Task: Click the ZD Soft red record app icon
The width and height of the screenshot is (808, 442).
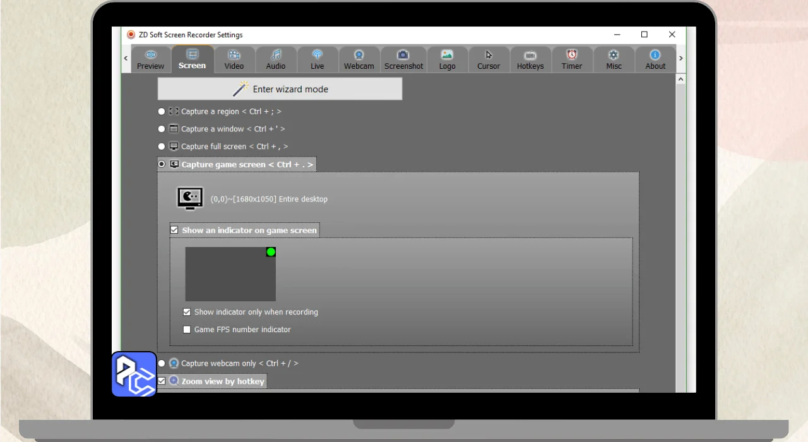Action: click(x=131, y=35)
